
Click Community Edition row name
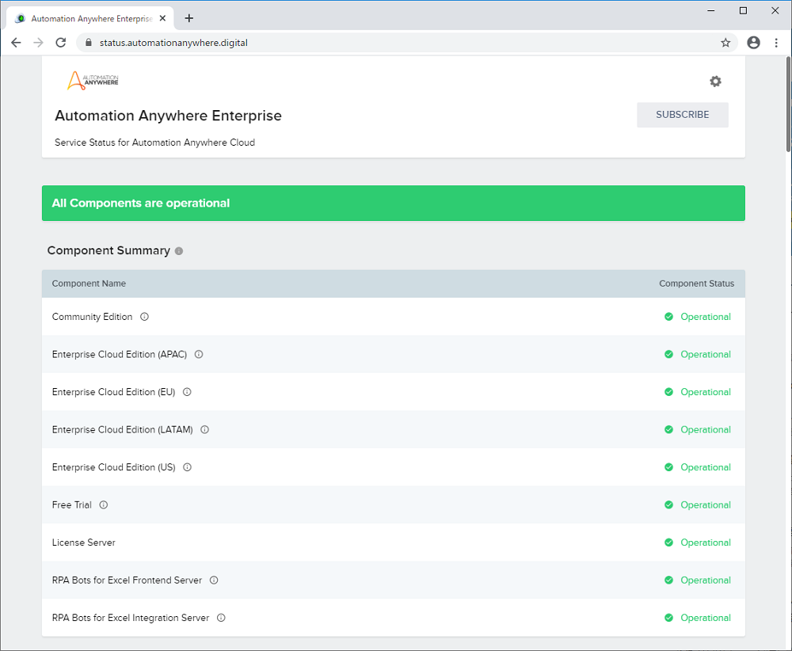pos(92,317)
